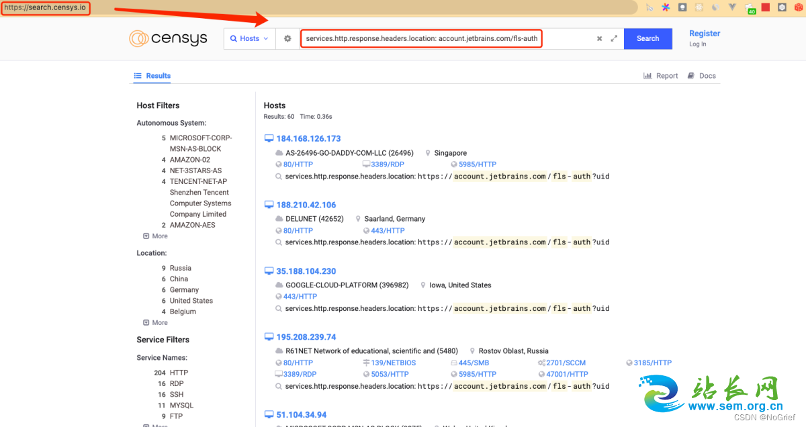Open the Hosts search type dropdown
Screen dimensions: 806x427
tap(249, 38)
